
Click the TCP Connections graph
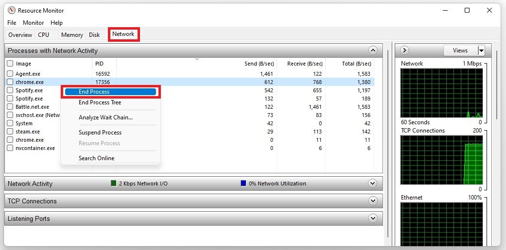click(441, 160)
